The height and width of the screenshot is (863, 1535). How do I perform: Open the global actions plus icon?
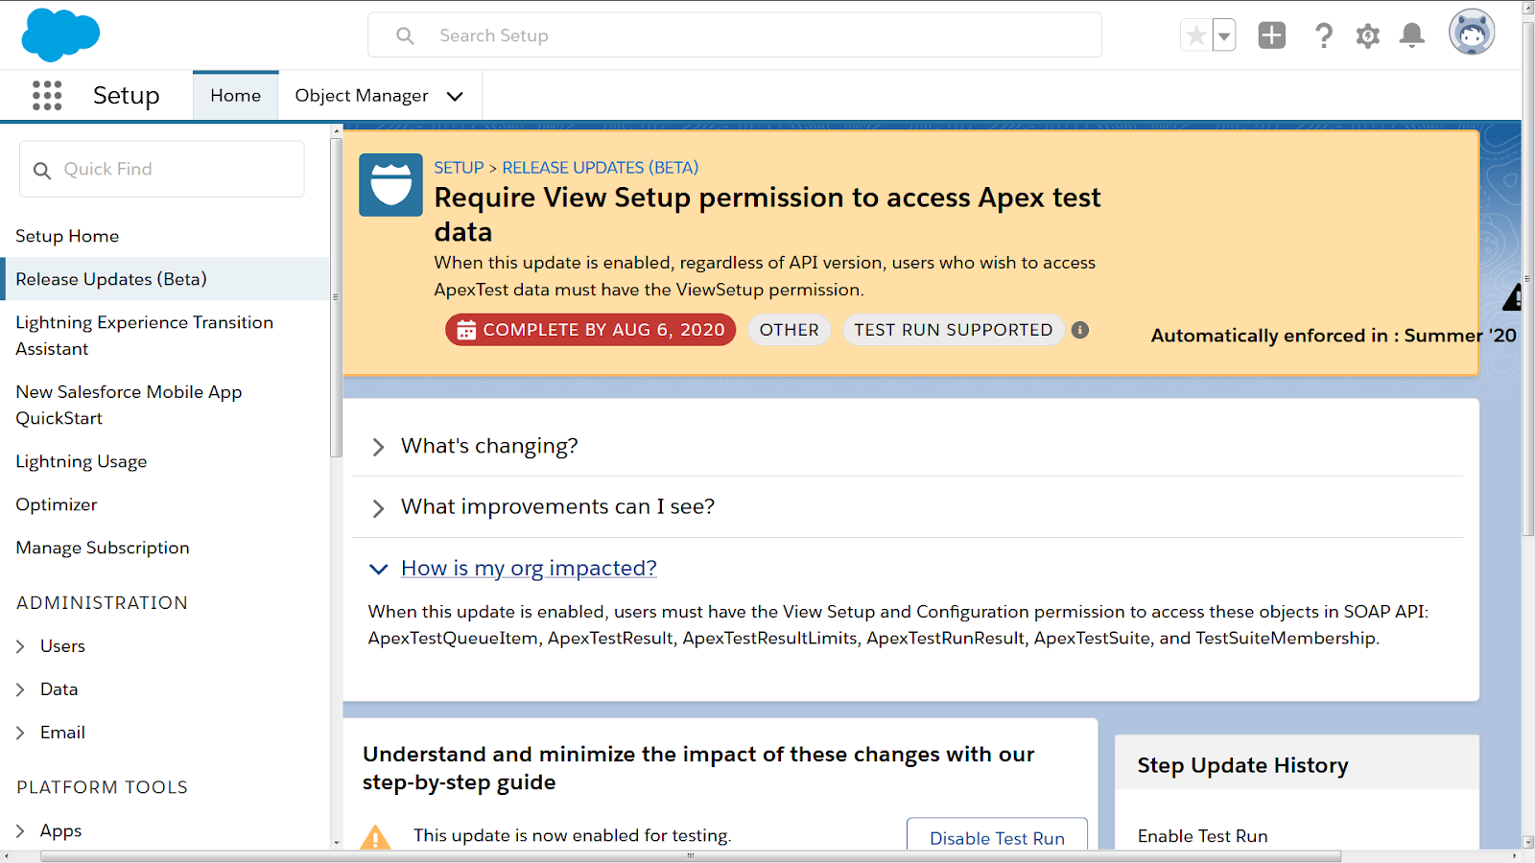[1271, 35]
